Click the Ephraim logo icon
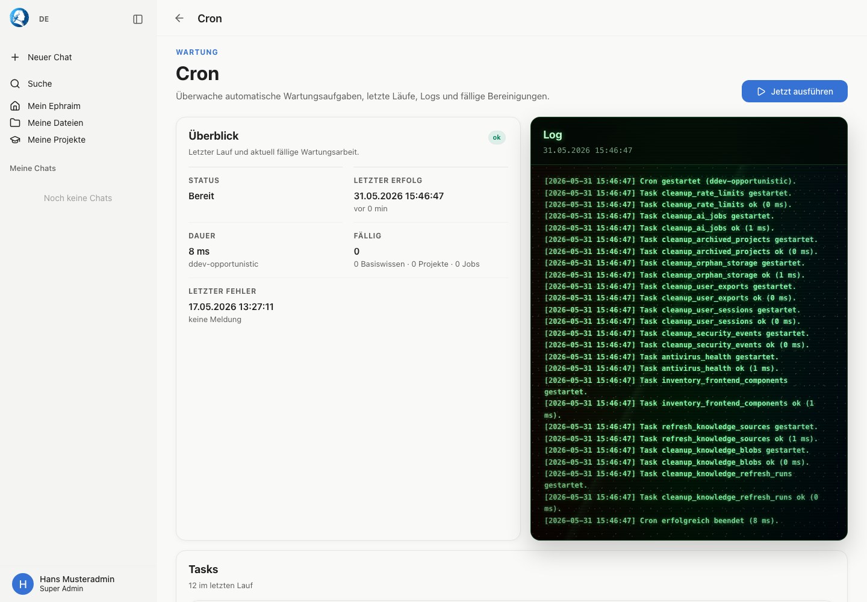 click(19, 18)
